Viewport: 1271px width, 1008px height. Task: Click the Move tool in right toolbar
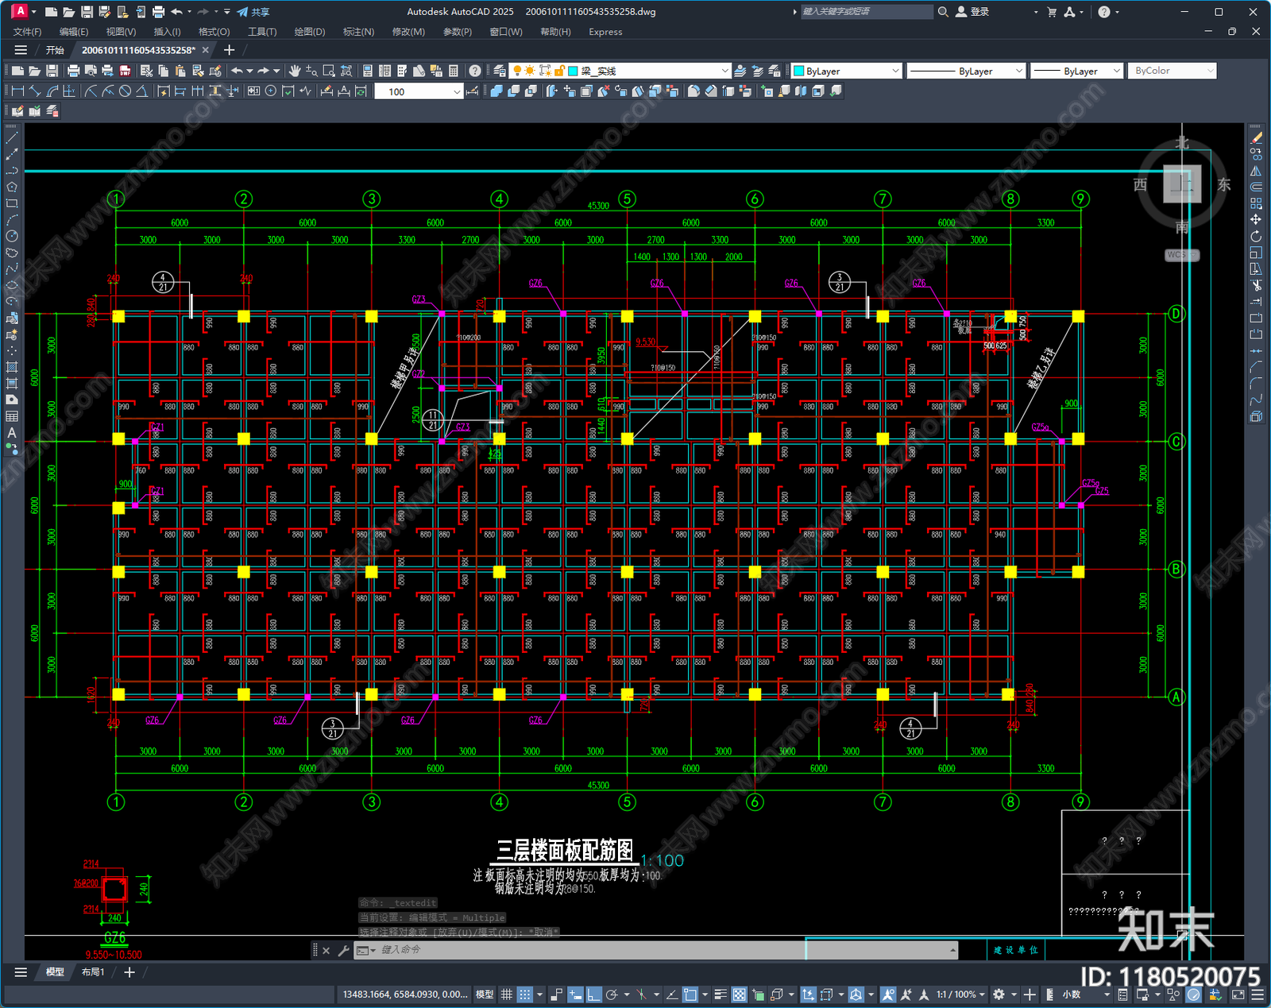(x=1256, y=220)
